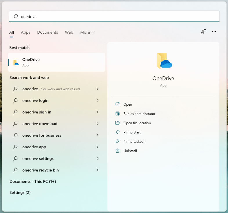
Task: Expand the 'onedrive download' chevron
Action: coord(97,124)
